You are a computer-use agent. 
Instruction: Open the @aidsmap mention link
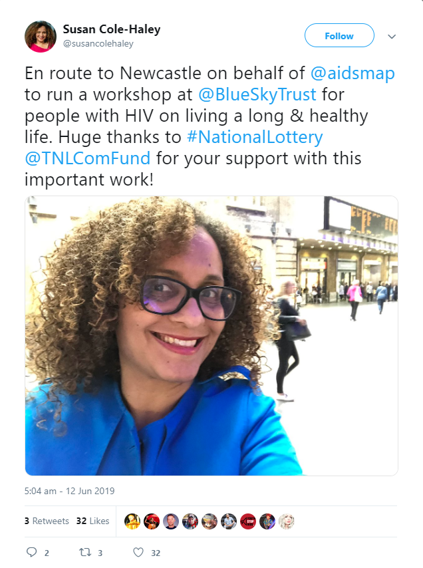[352, 73]
